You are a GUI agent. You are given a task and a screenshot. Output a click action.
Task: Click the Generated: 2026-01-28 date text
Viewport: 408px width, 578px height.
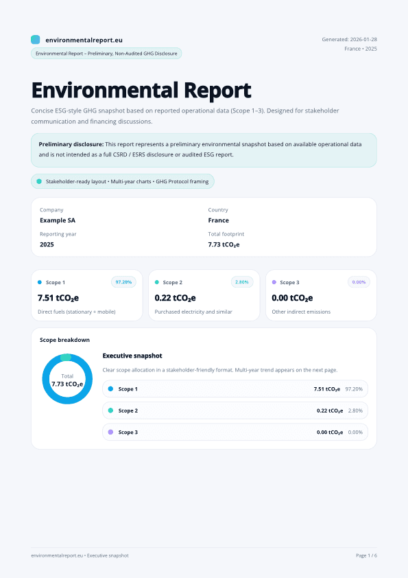(x=349, y=39)
